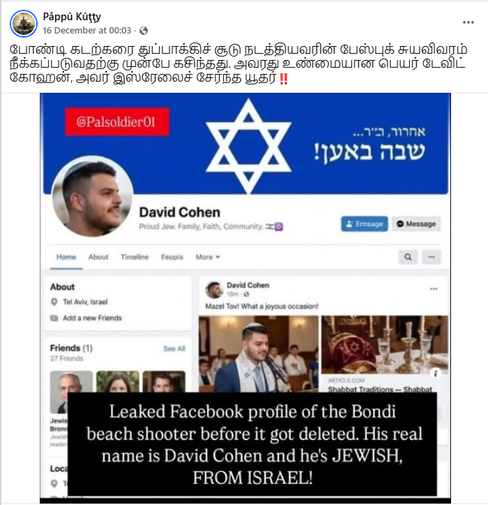Image resolution: width=488 pixels, height=505 pixels.
Task: Expand the More dropdown in profile nav
Action: [208, 257]
